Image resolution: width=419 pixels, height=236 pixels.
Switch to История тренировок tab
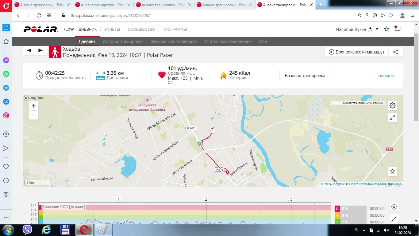[123, 41]
